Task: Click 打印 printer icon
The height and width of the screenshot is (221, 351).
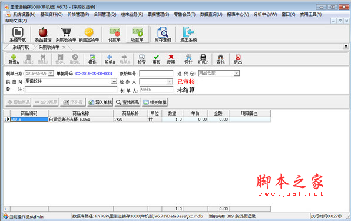Action: tap(203, 60)
